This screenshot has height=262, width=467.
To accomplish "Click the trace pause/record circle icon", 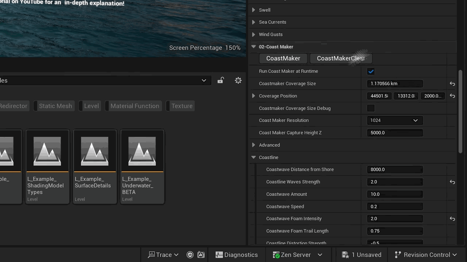I will [190, 255].
